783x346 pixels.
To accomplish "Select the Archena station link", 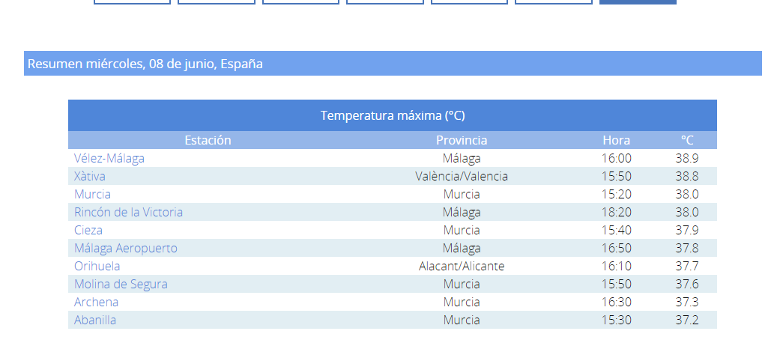I will [97, 302].
